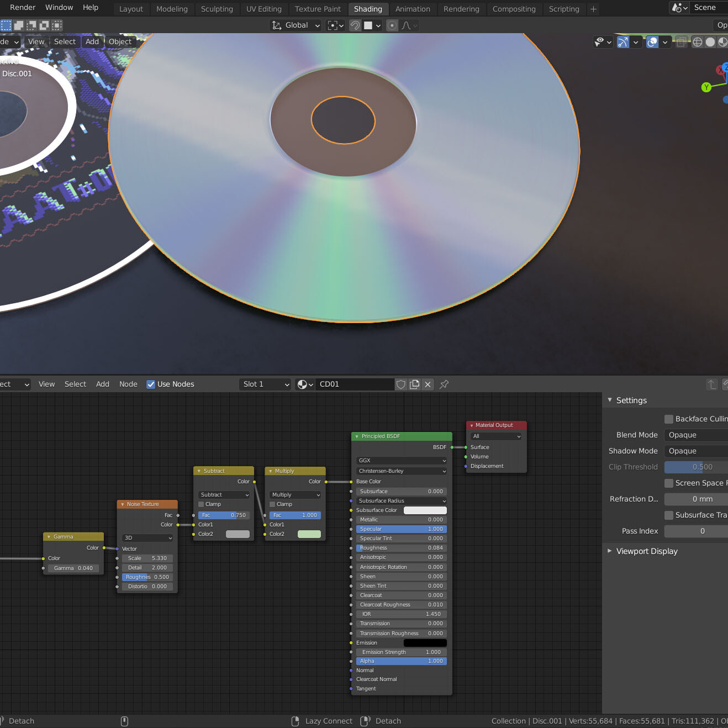Screen dimensions: 728x728
Task: Expand the Viewport Display panel
Action: (x=646, y=551)
